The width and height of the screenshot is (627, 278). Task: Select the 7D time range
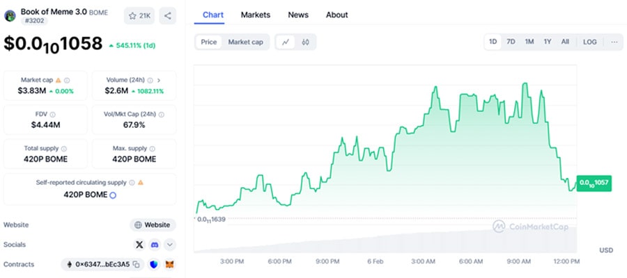coord(511,42)
